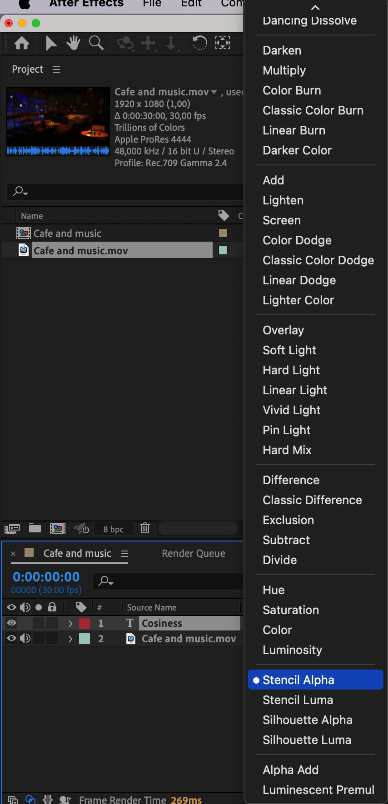Mute audio of Cafe and music.mov layer

coord(25,639)
